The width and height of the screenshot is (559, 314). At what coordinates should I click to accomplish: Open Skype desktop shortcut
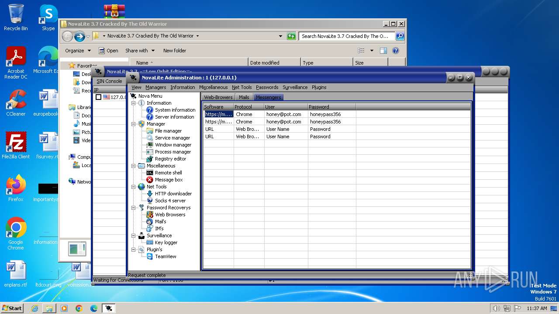[48, 17]
